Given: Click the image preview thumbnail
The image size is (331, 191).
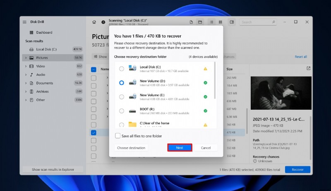Looking at the screenshot, I should pyautogui.click(x=281, y=93).
